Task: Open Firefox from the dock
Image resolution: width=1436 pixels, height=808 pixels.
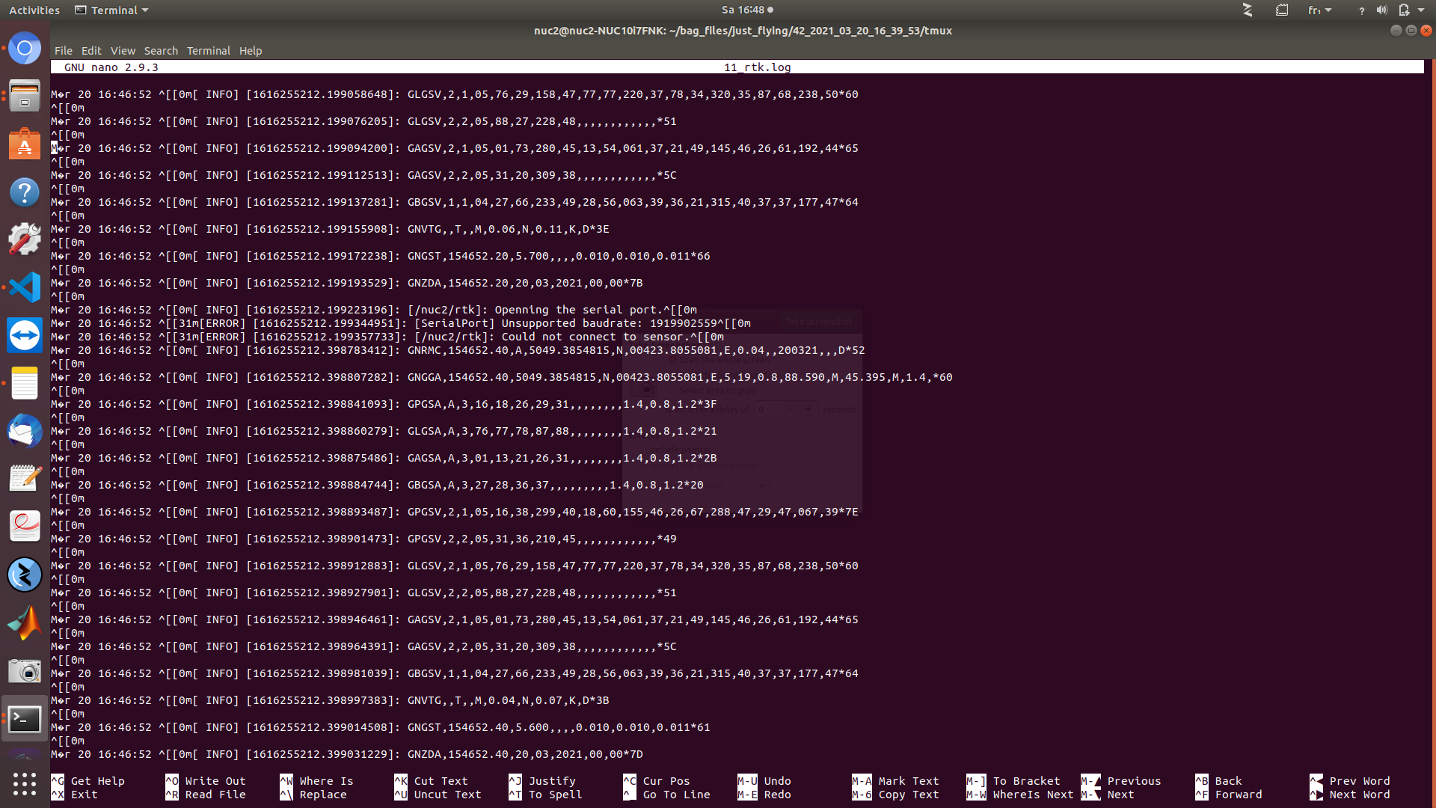Action: click(x=25, y=48)
